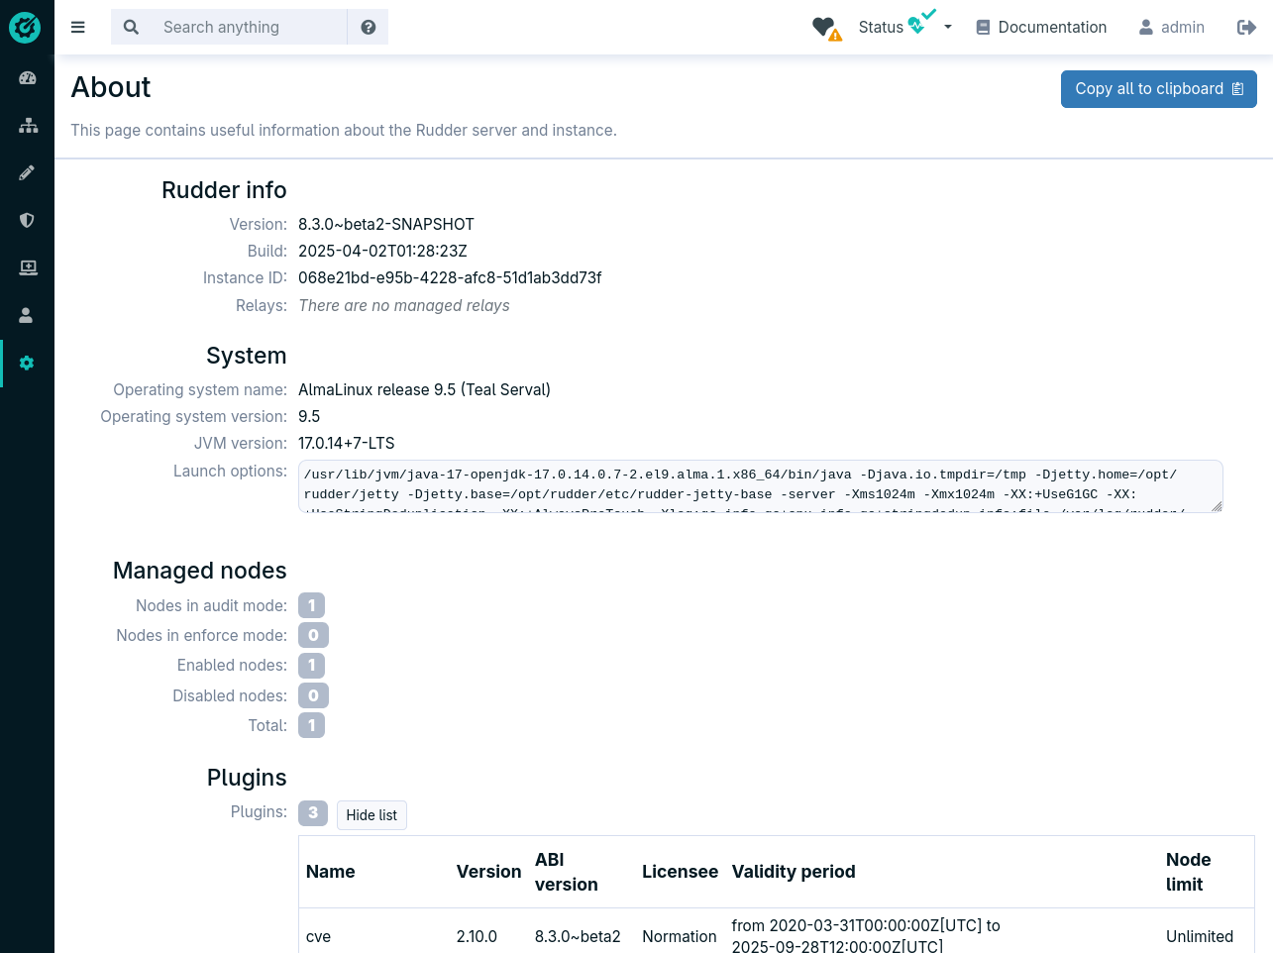
Task: Click the About page heading
Action: [111, 87]
